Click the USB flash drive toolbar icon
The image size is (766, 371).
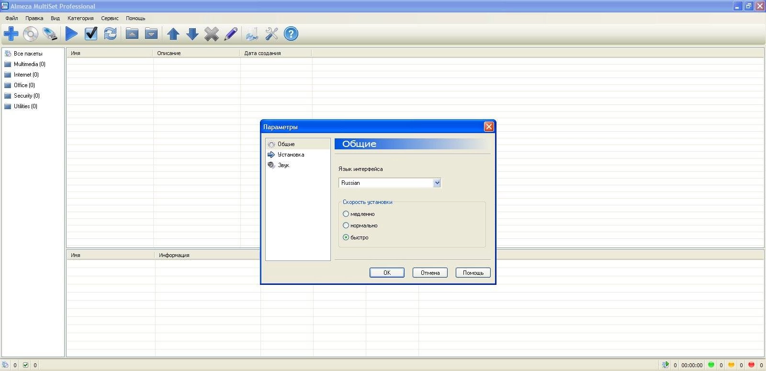pyautogui.click(x=50, y=34)
